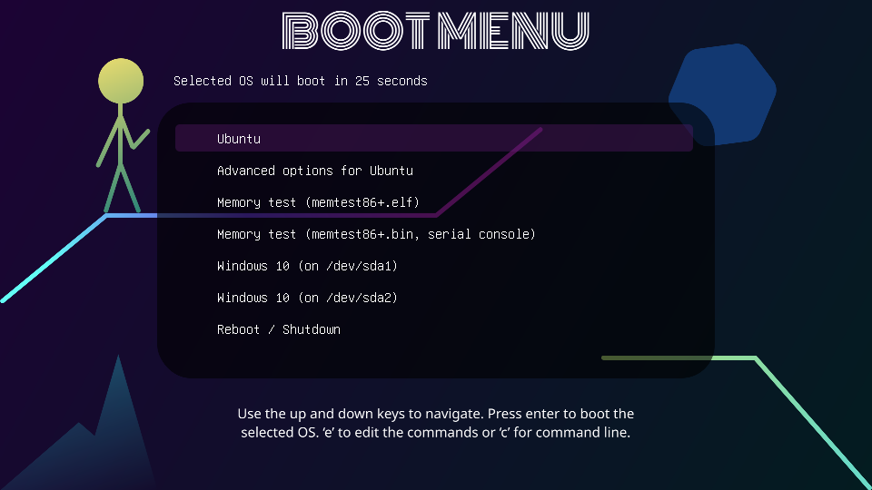This screenshot has width=872, height=490.
Task: Click the navigation help text
Action: point(435,423)
